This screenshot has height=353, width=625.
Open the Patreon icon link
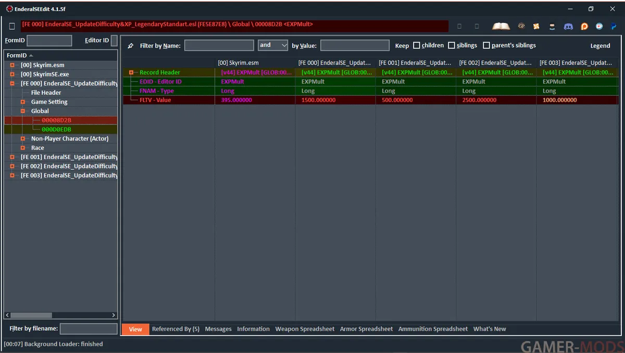[584, 26]
